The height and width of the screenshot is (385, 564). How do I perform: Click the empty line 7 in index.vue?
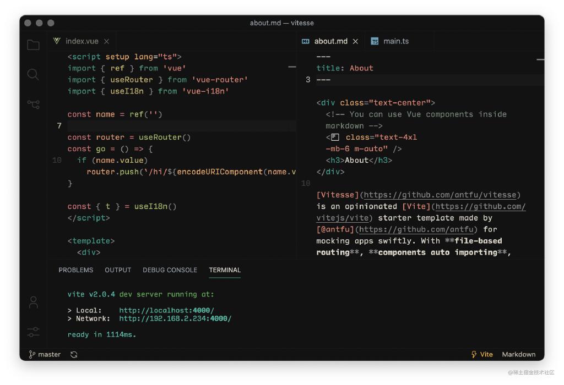[x=182, y=126]
